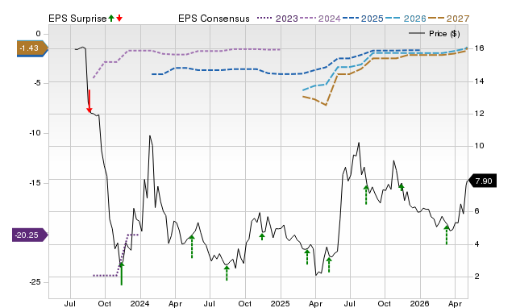Screen dimensions: 516x308
Task: Click the dashed green arrow between Jul and Oct 2024
Action: [227, 273]
